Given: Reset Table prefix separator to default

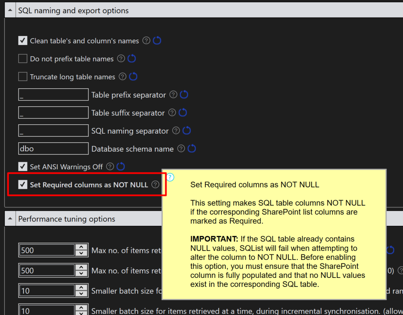Looking at the screenshot, I should 184,95.
